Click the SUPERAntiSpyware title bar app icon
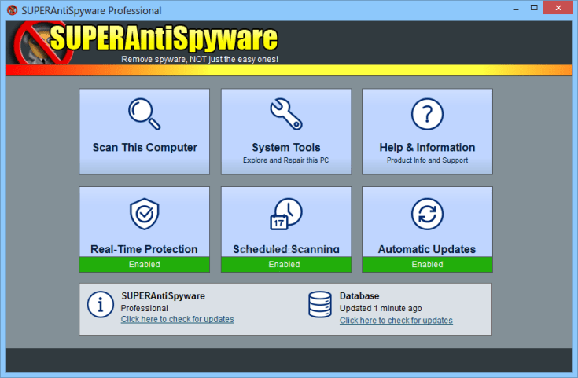 (12, 10)
